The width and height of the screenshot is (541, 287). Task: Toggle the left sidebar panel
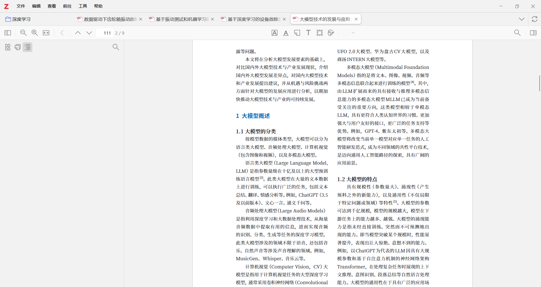(8, 33)
